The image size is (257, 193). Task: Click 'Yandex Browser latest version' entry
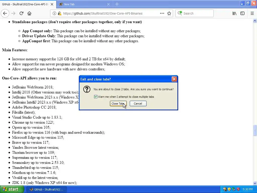pos(35,148)
